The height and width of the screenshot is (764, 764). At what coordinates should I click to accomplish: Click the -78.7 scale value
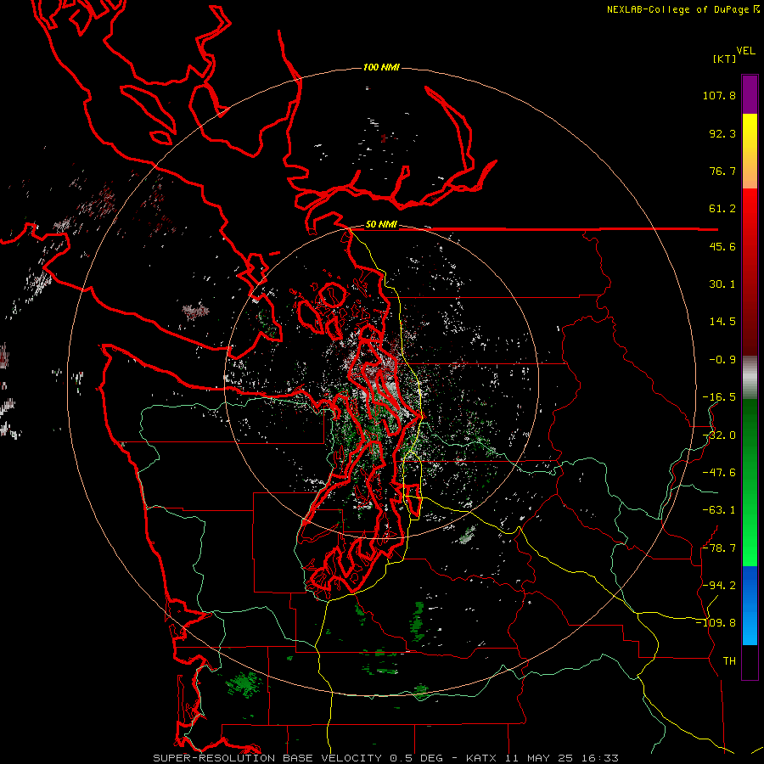click(x=719, y=548)
